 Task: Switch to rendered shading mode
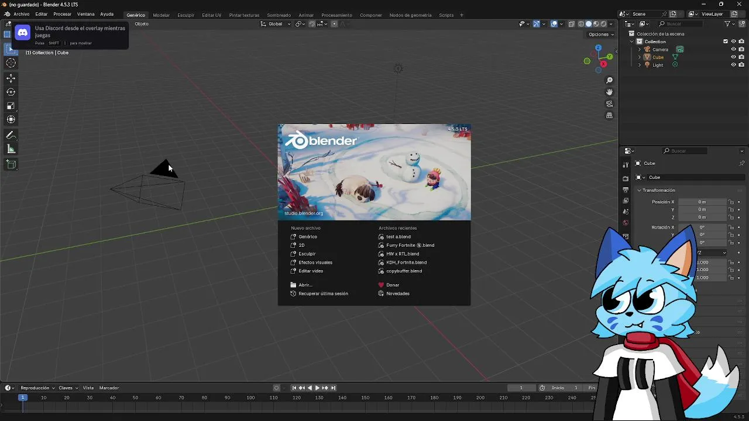pos(604,24)
